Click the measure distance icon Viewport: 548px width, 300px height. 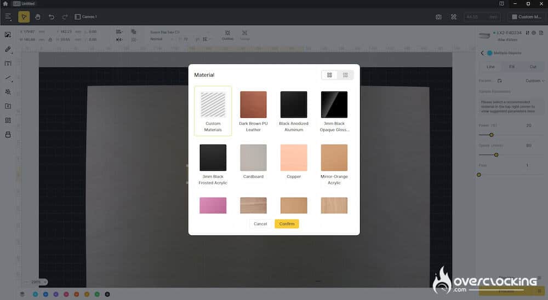454,17
